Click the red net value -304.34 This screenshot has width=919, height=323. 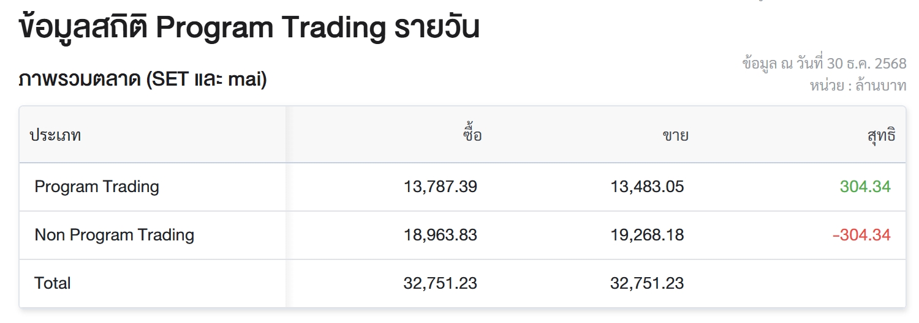(861, 235)
